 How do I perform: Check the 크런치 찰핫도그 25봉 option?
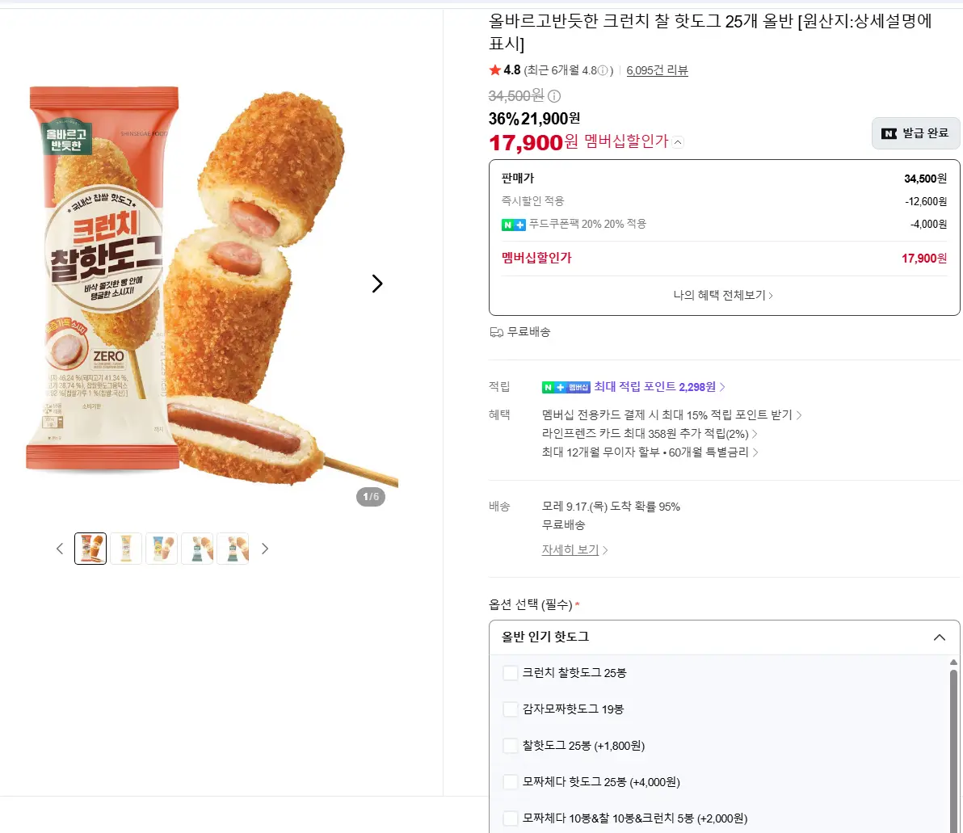click(510, 673)
